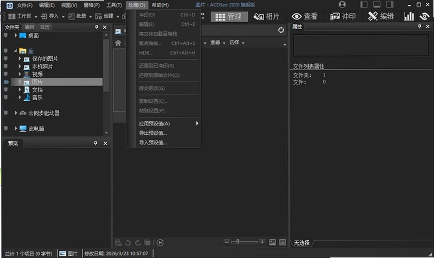Switch to the 日历 calendar tab

pos(45,27)
